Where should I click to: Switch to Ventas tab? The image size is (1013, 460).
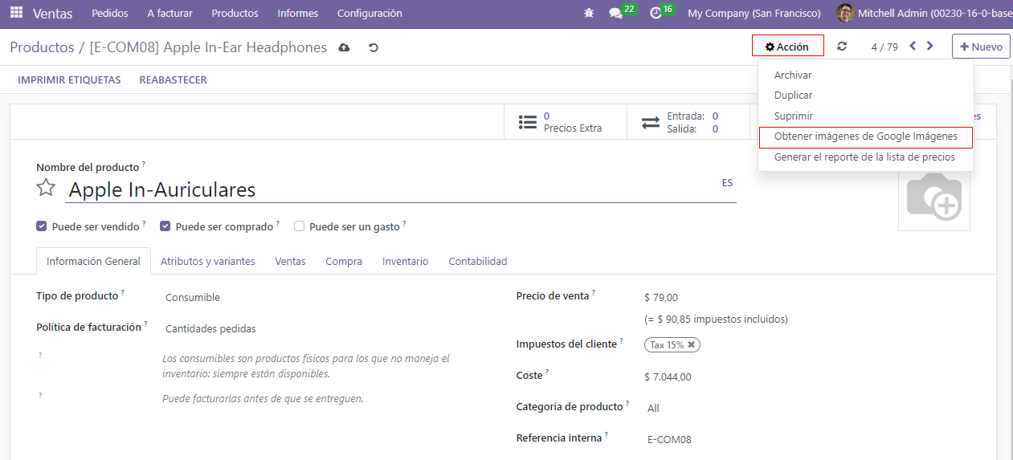click(x=290, y=262)
